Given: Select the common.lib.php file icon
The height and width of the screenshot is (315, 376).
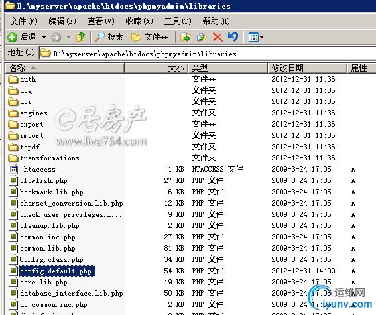Looking at the screenshot, I should pyautogui.click(x=13, y=248).
